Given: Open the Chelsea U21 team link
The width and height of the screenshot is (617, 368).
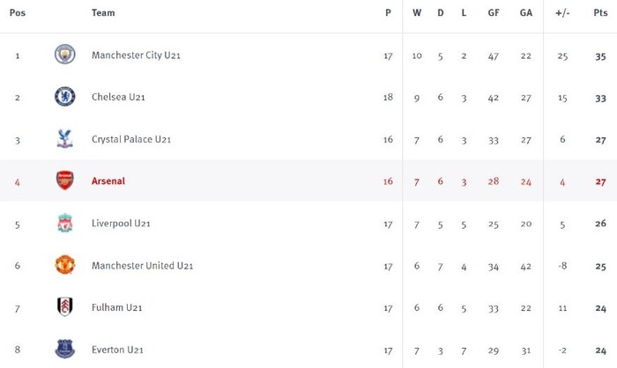Looking at the screenshot, I should coord(118,97).
